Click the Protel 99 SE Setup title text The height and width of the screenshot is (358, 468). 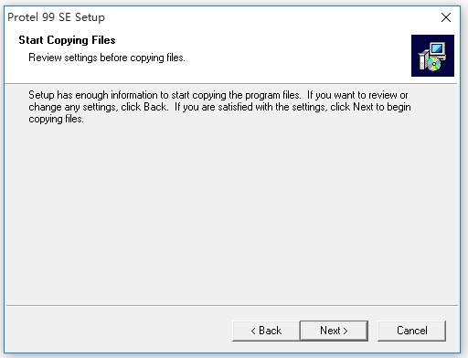pos(56,17)
